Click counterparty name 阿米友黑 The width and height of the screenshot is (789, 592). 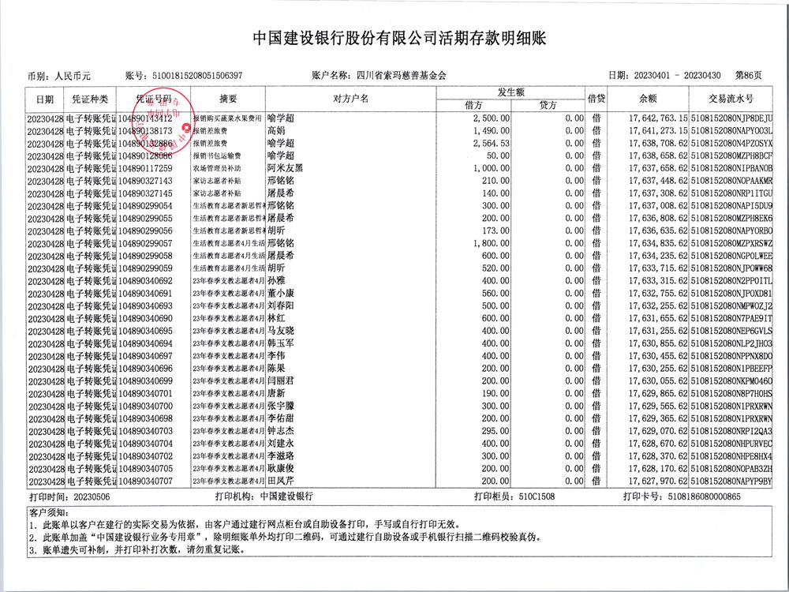(x=286, y=168)
